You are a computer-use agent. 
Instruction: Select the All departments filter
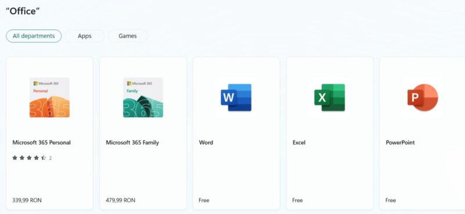[x=34, y=36]
